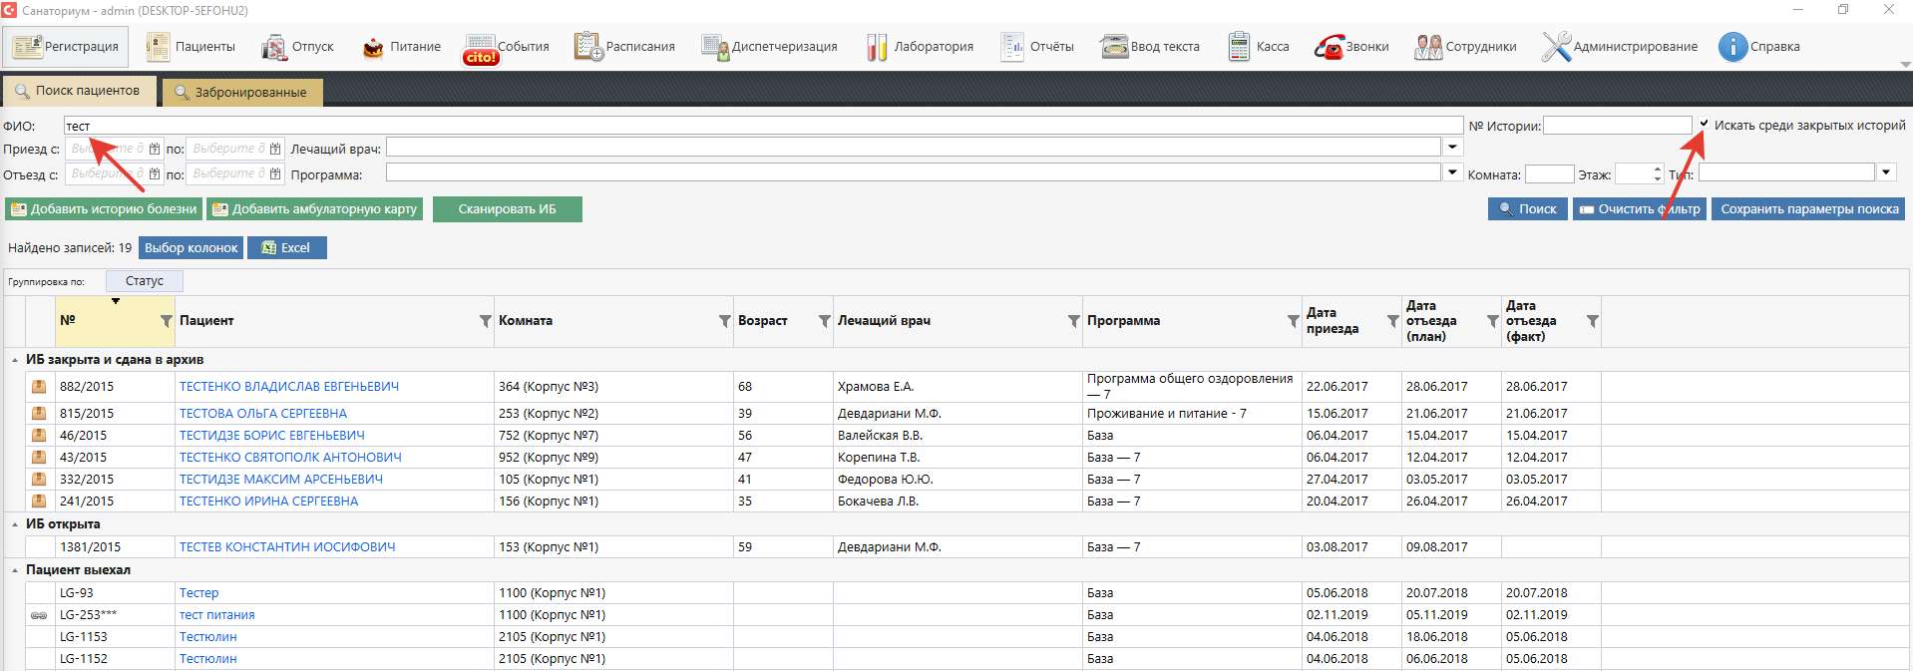This screenshot has height=671, width=1913.
Task: Open patient ТЕСТОВА ОЛЬГА СЕРГЕЕВНА link
Action: pyautogui.click(x=263, y=413)
